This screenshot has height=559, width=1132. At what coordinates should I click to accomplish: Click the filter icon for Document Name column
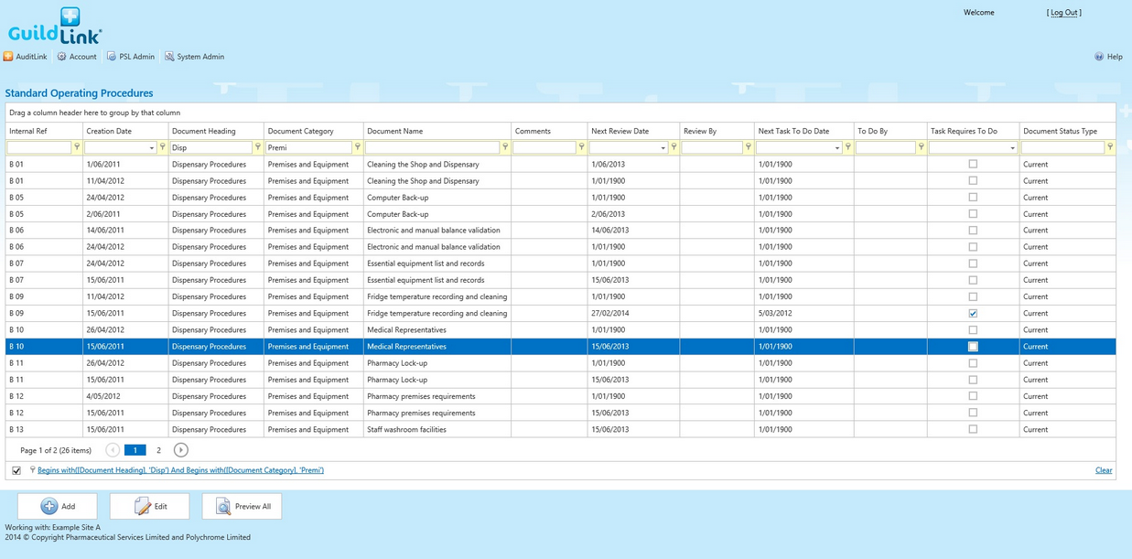tap(505, 147)
